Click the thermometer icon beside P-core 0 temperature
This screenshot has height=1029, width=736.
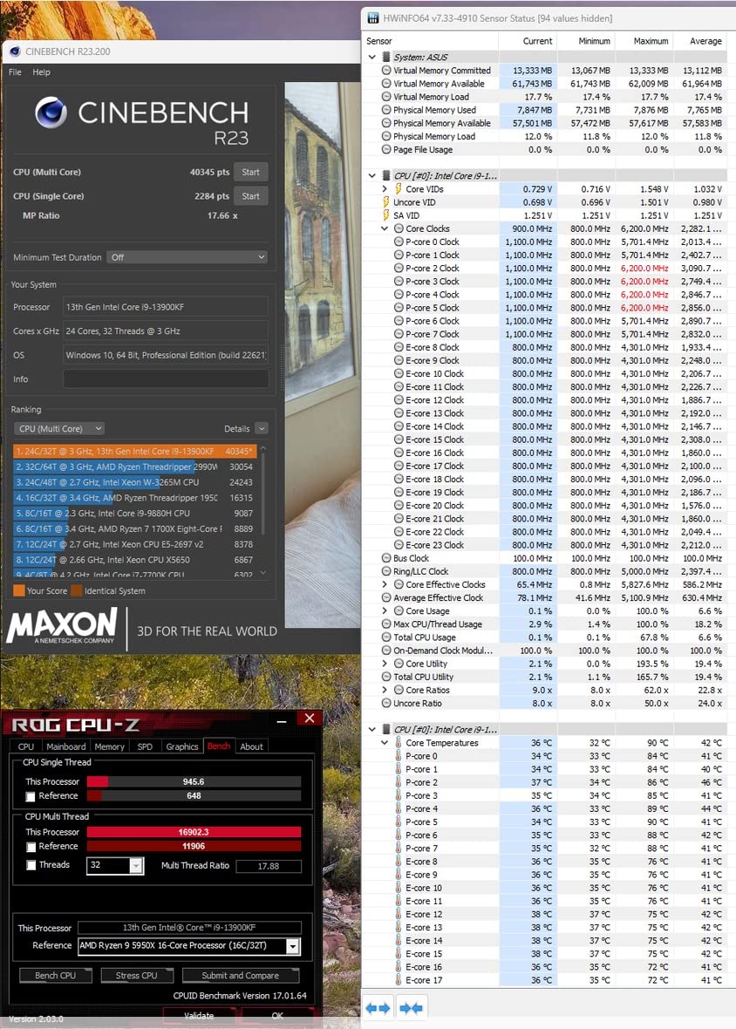399,756
